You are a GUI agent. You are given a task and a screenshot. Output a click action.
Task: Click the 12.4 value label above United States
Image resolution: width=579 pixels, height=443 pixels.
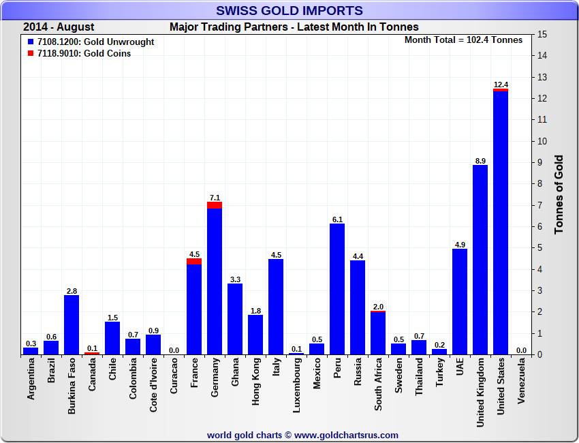click(x=501, y=85)
